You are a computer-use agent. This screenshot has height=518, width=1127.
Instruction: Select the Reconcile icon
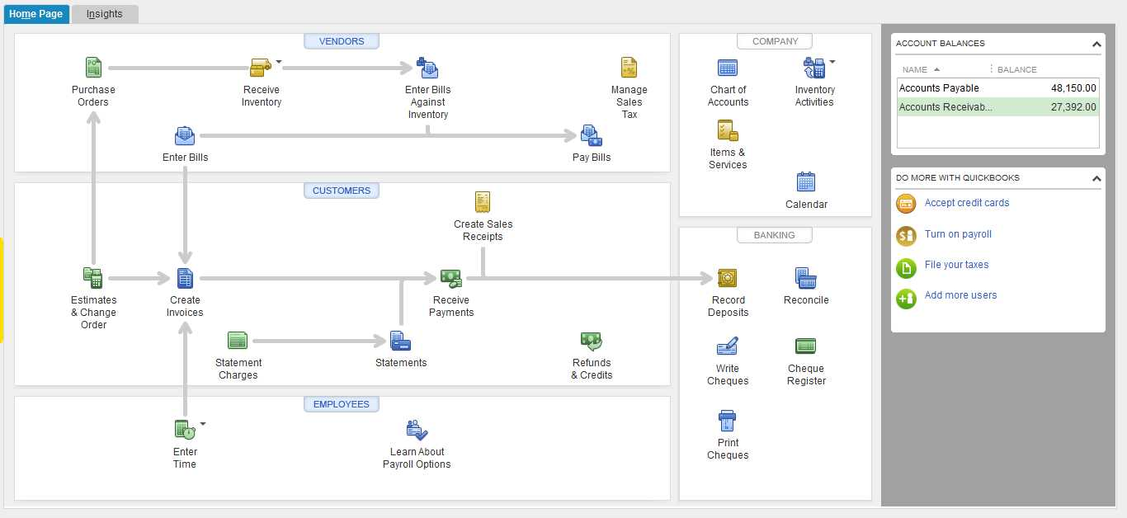[x=805, y=278]
